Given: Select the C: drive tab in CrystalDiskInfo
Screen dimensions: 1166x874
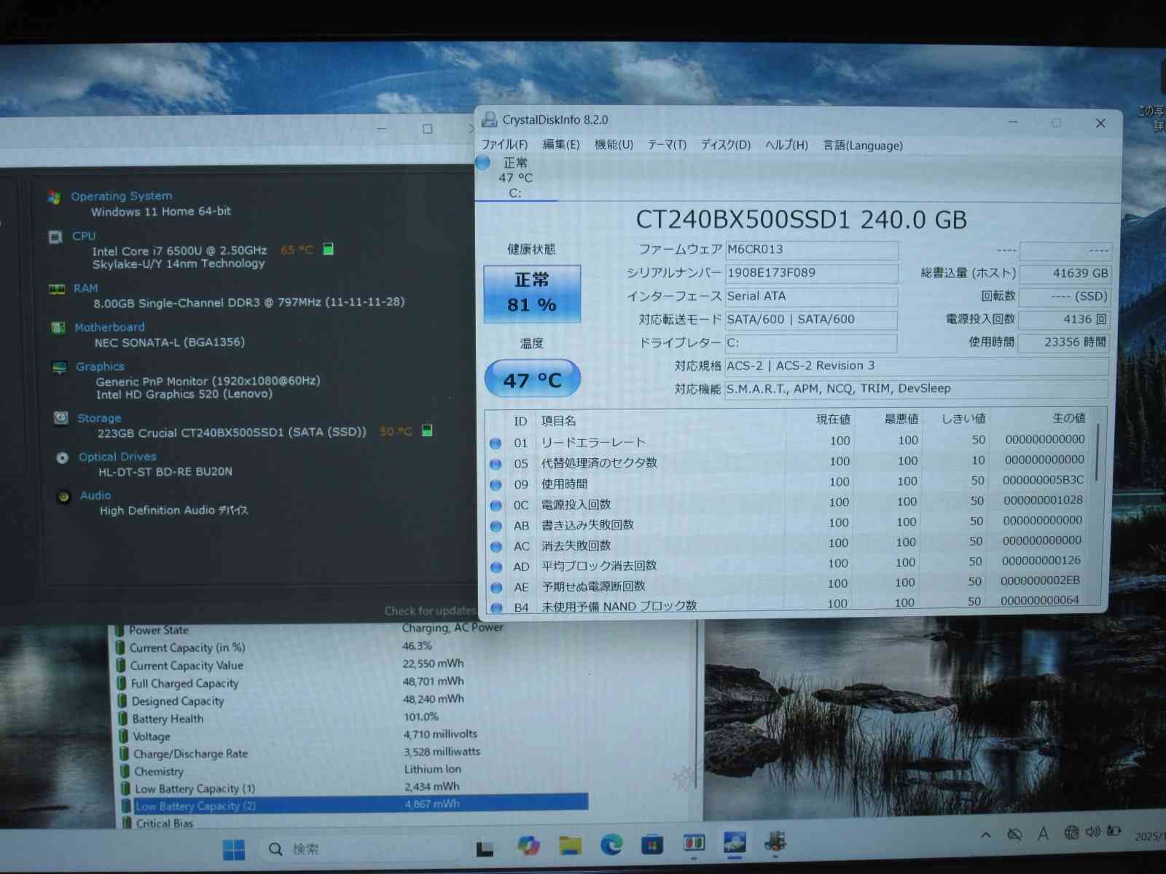Looking at the screenshot, I should pyautogui.click(x=514, y=178).
